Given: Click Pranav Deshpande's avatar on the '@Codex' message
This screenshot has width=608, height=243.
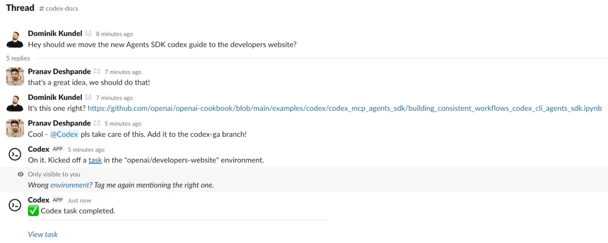Looking at the screenshot, I should pyautogui.click(x=15, y=128).
